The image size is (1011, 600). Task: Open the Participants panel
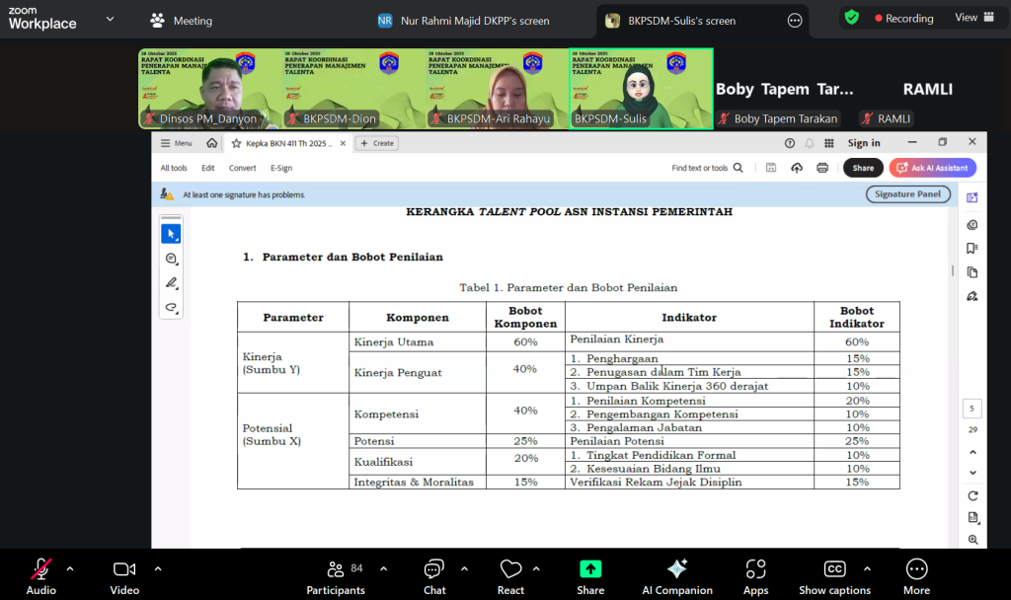tap(335, 572)
